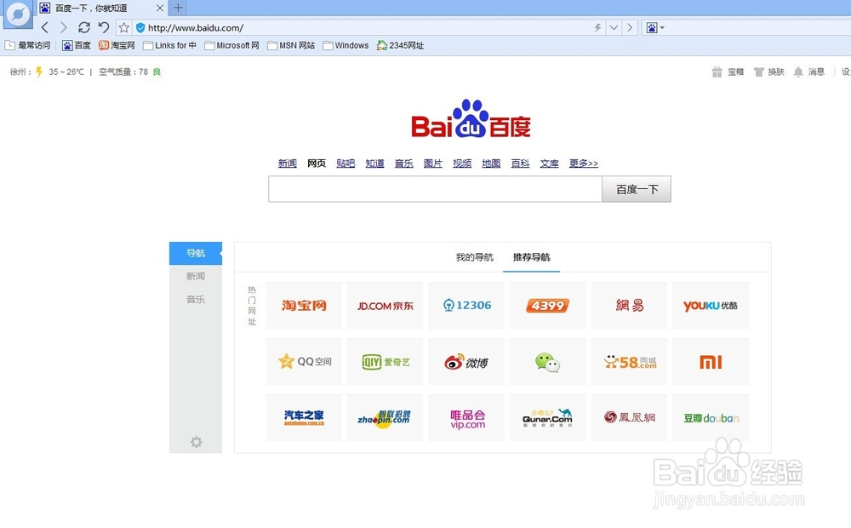The width and height of the screenshot is (851, 528).
Task: Open the 视频 link
Action: [462, 163]
